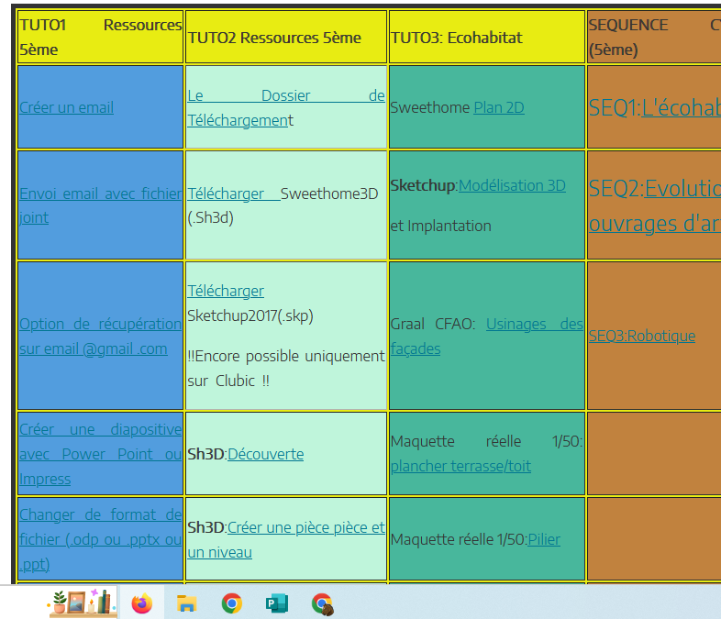Open Sketchup 'Modélisation 3D' link
Screen dimensions: 721x619
pos(512,185)
